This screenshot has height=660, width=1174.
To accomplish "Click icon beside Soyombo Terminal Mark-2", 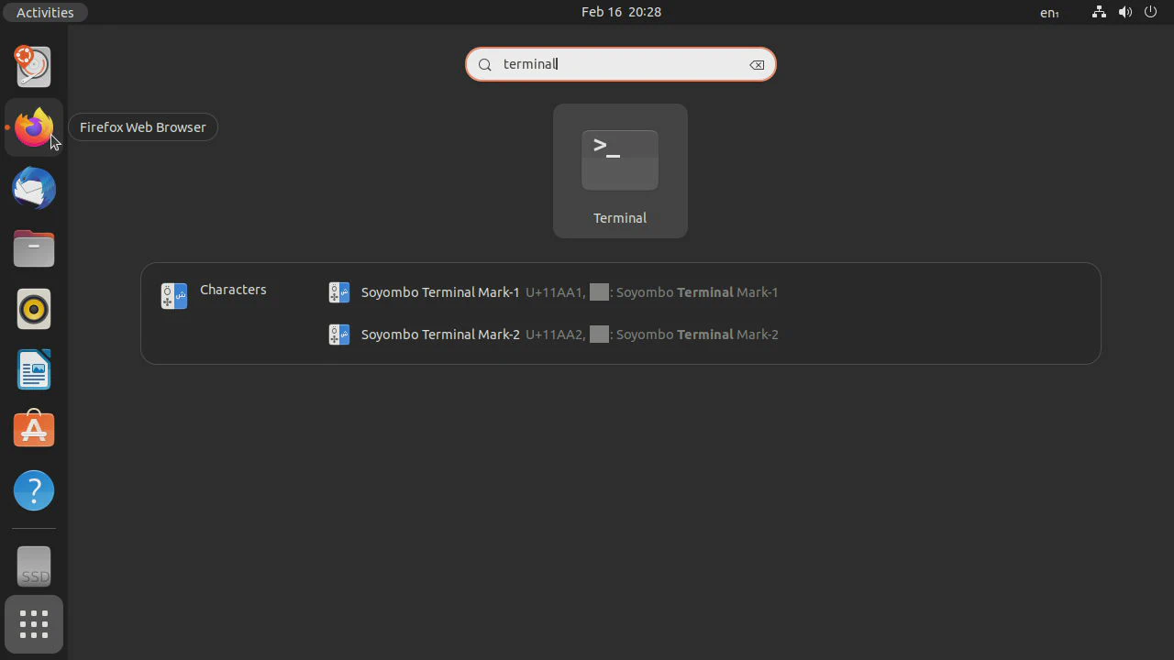I will 339,335.
